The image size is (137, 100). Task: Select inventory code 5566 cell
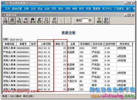(85, 73)
